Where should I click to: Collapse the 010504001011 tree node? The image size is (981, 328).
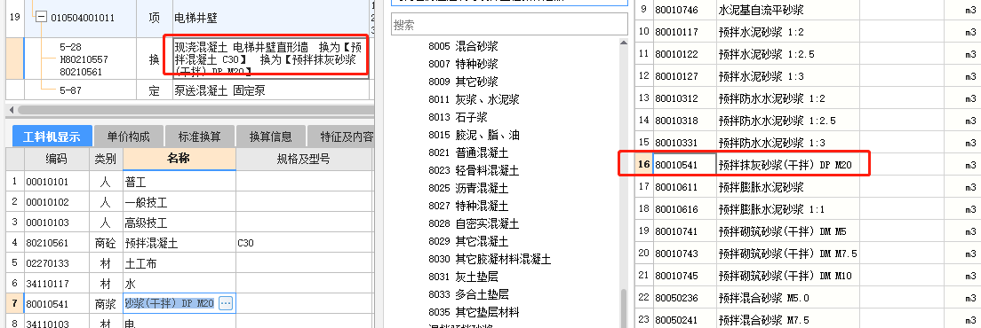42,18
